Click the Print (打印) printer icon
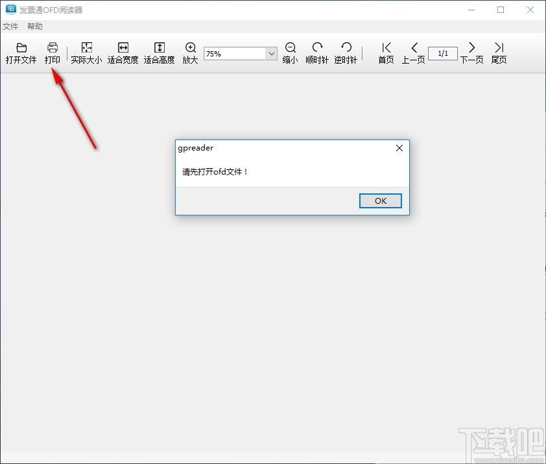Screen dimensions: 546x464 coord(53,47)
